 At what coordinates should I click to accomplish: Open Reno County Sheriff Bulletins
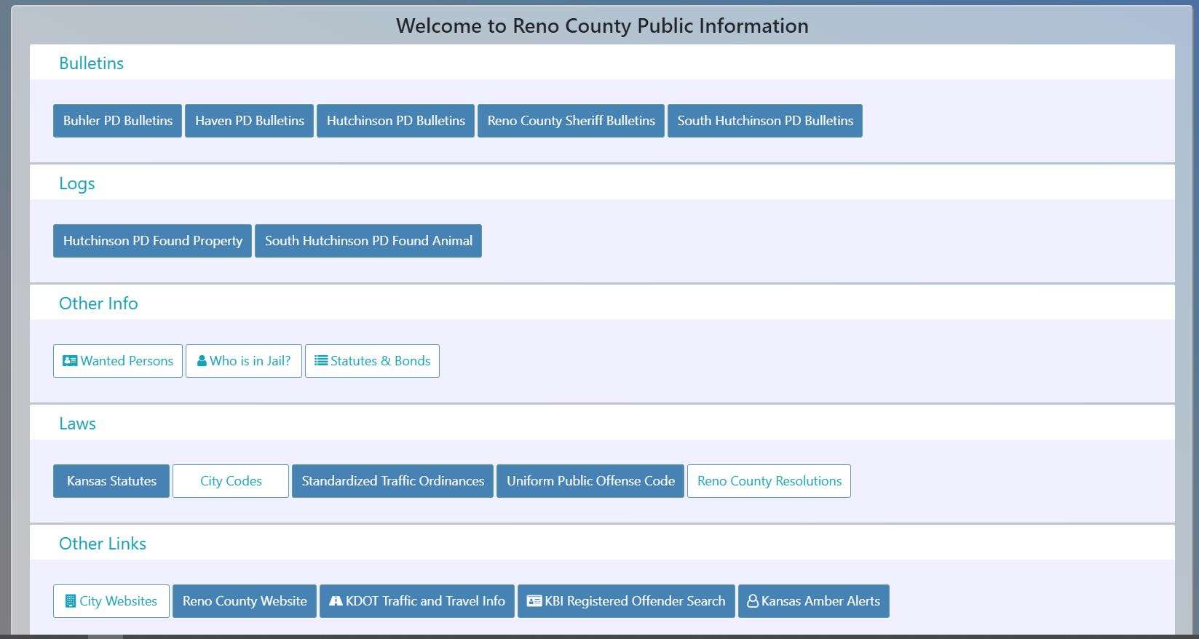click(x=571, y=121)
